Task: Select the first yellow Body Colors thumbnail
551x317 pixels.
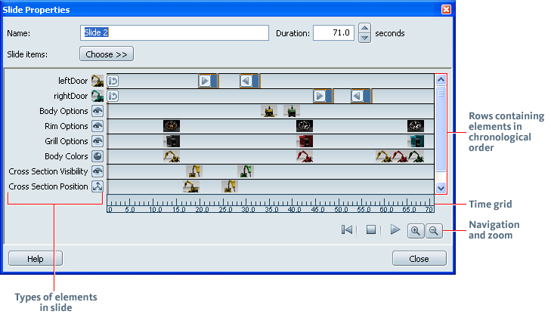Action: click(172, 156)
